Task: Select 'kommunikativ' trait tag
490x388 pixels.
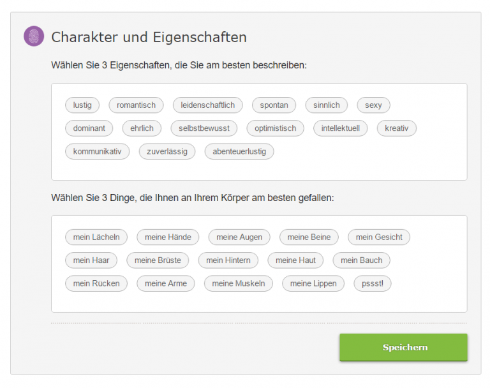Action: 98,151
